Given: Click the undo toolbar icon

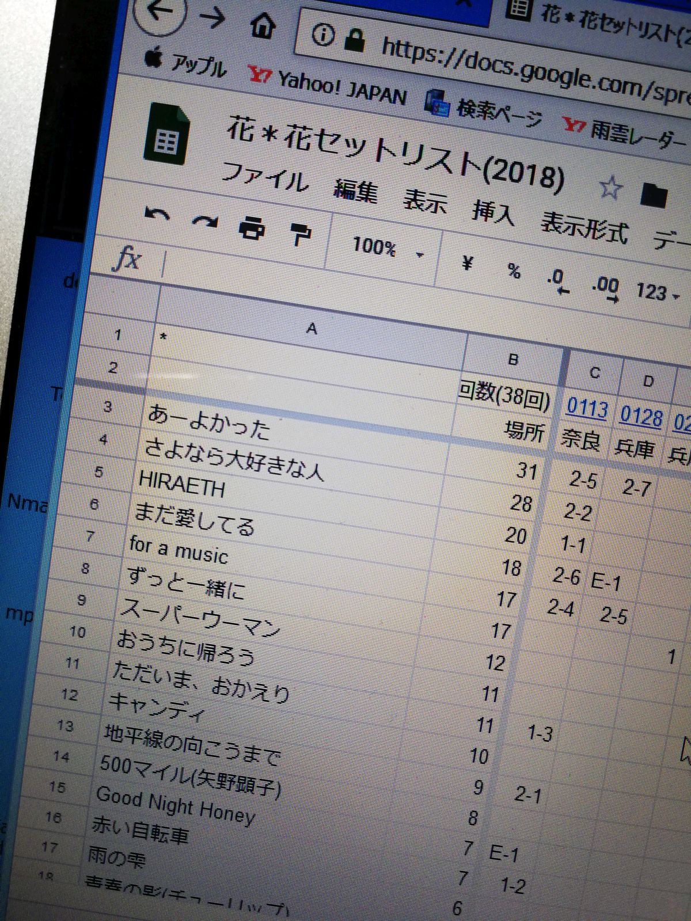Looking at the screenshot, I should 157,215.
